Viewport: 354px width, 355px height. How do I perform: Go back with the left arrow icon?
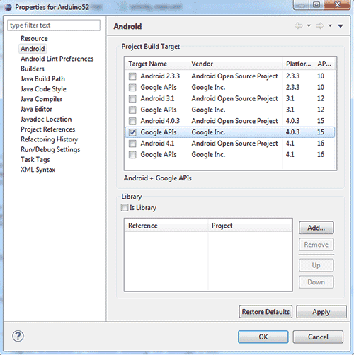tap(299, 25)
